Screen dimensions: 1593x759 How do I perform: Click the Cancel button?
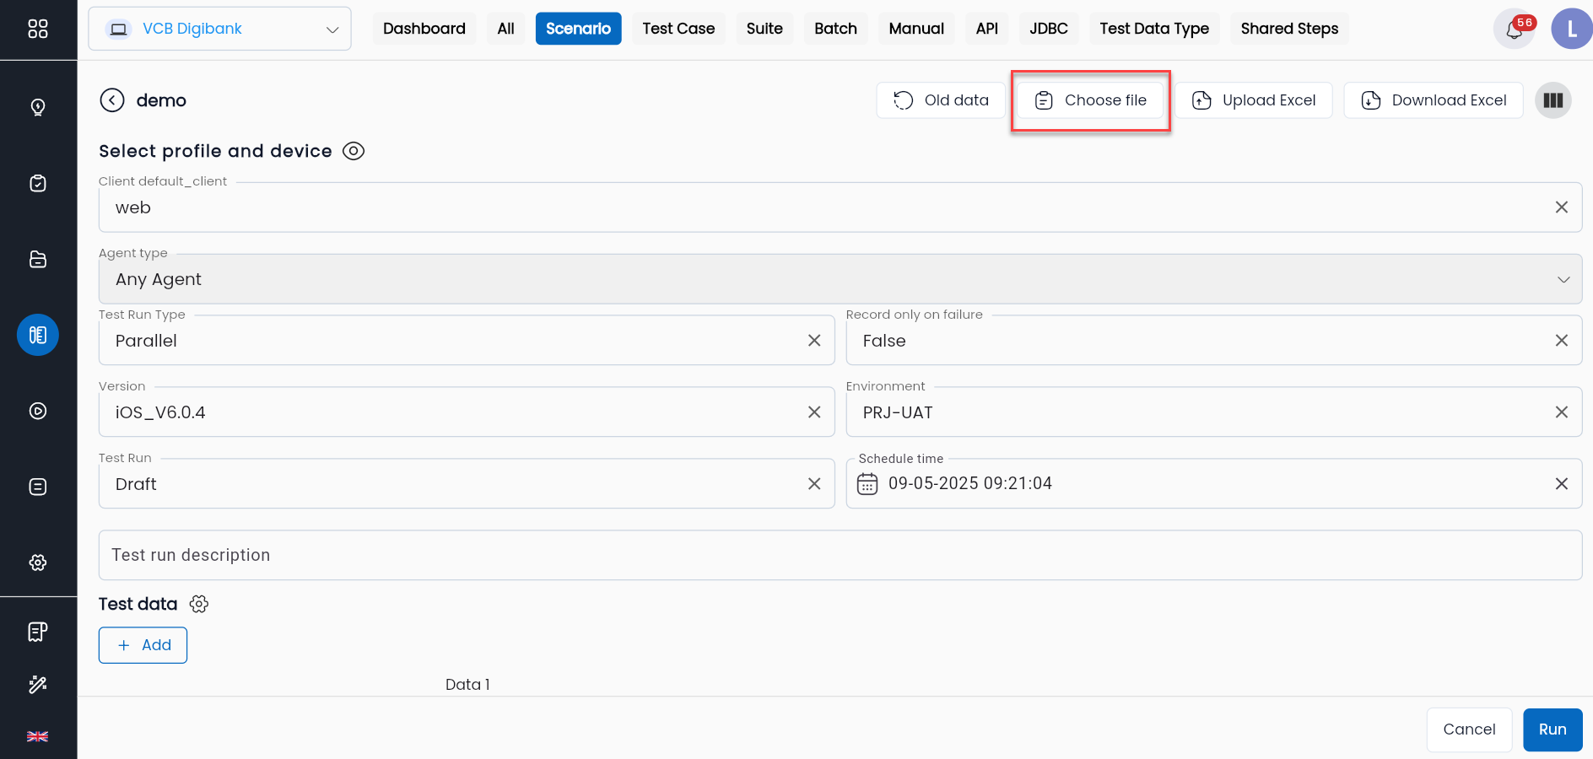click(x=1469, y=729)
